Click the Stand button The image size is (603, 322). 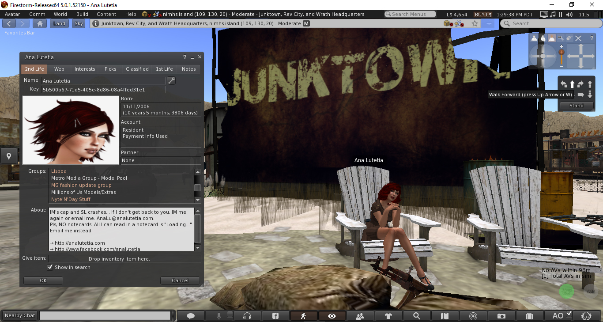click(x=577, y=106)
